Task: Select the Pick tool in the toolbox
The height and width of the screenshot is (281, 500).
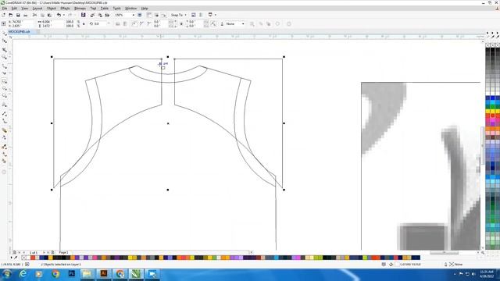Action: (4, 33)
